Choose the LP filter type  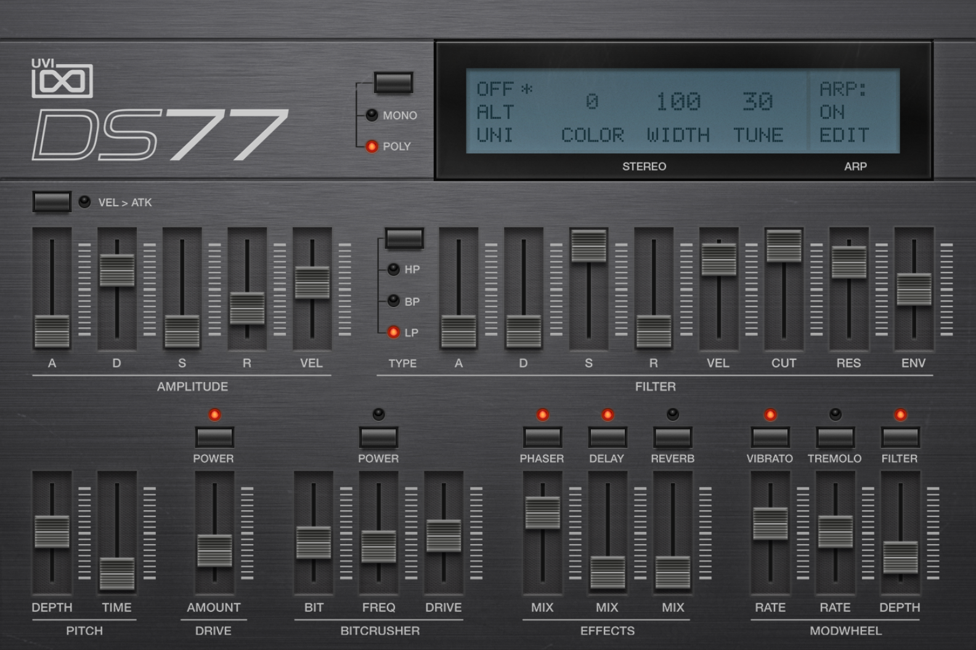[x=393, y=332]
